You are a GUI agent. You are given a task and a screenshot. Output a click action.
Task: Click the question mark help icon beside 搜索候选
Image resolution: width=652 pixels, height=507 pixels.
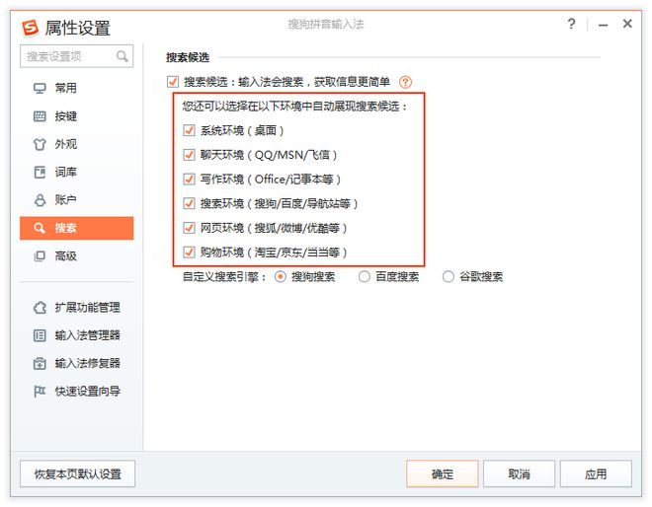pyautogui.click(x=405, y=83)
